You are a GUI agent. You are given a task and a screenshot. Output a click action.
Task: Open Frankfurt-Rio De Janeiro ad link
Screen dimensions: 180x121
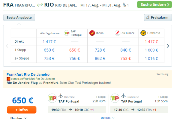click(28, 75)
